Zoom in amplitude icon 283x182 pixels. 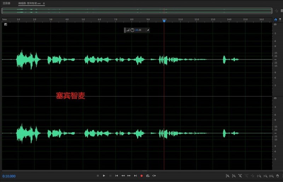pos(227,176)
